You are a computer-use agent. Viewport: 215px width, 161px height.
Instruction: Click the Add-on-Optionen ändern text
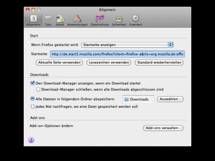[x=52, y=126]
